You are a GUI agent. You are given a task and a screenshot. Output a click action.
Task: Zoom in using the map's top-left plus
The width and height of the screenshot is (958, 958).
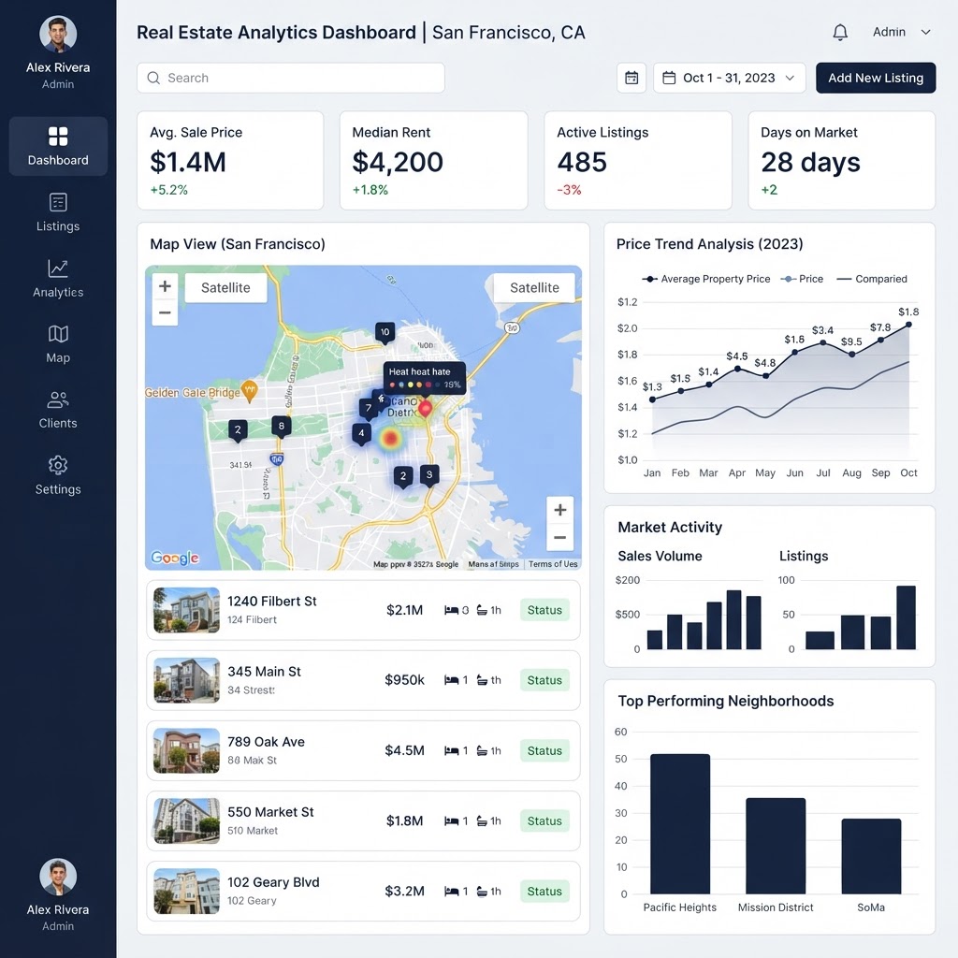(x=165, y=286)
